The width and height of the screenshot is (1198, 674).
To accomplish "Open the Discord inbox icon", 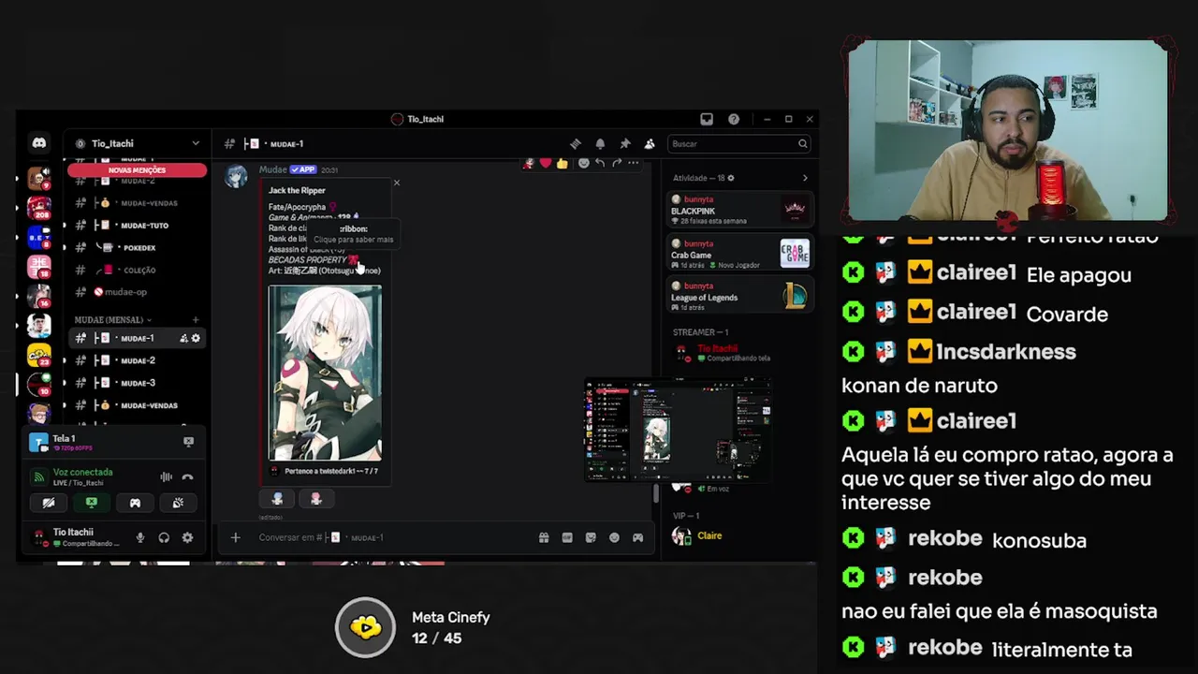I will 707,119.
